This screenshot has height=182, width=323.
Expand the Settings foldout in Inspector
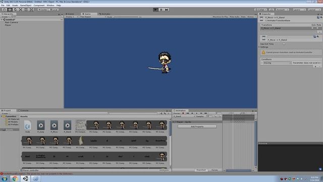coord(259,47)
